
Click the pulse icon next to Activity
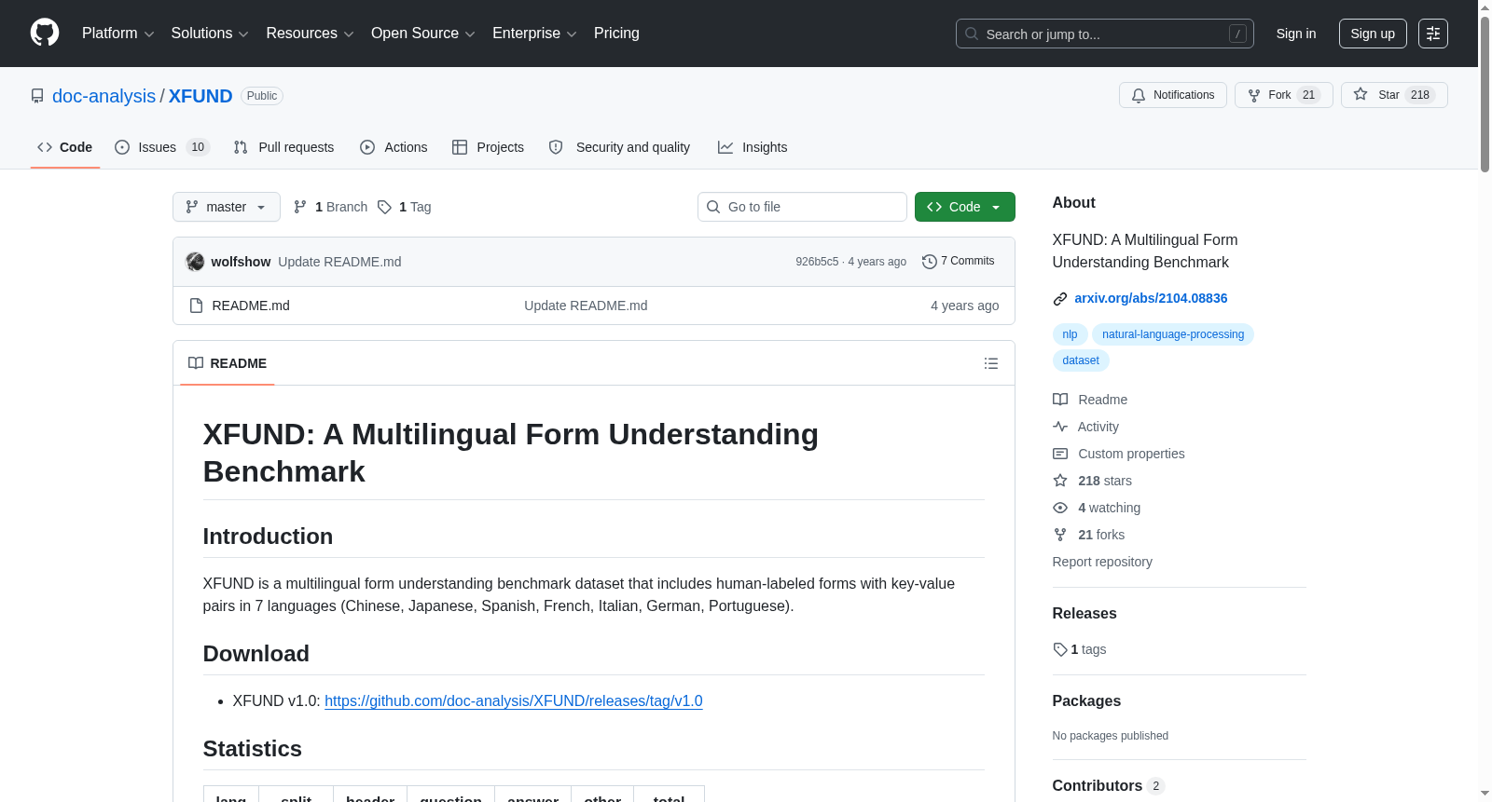1060,427
